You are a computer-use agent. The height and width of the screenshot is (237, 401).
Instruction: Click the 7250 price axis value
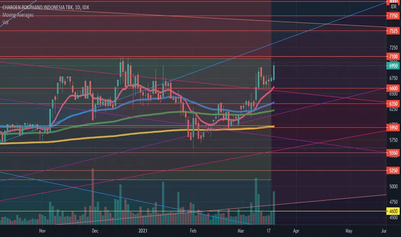393,48
